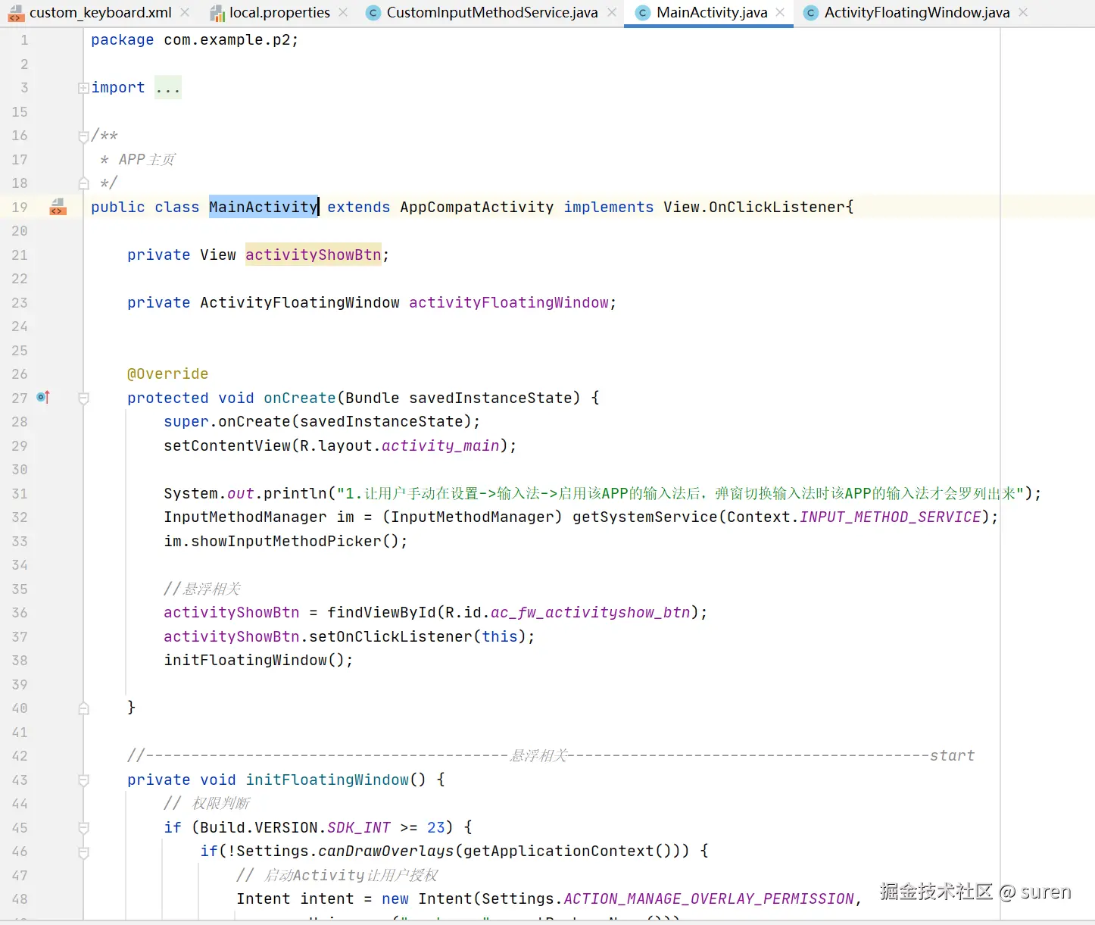This screenshot has width=1095, height=925.
Task: Click line number 43 in the gutter
Action: (x=20, y=780)
